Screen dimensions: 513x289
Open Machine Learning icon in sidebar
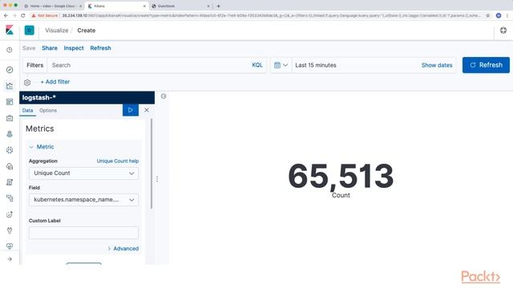coord(10,150)
